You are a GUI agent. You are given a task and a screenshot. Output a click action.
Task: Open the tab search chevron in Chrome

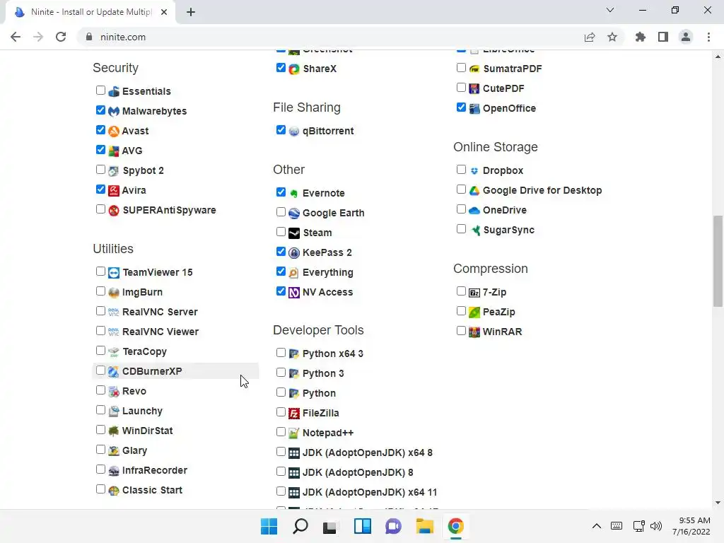[x=610, y=10]
